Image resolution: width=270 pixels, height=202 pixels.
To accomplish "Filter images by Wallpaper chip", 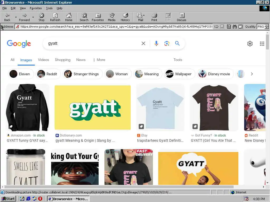I will click(180, 74).
